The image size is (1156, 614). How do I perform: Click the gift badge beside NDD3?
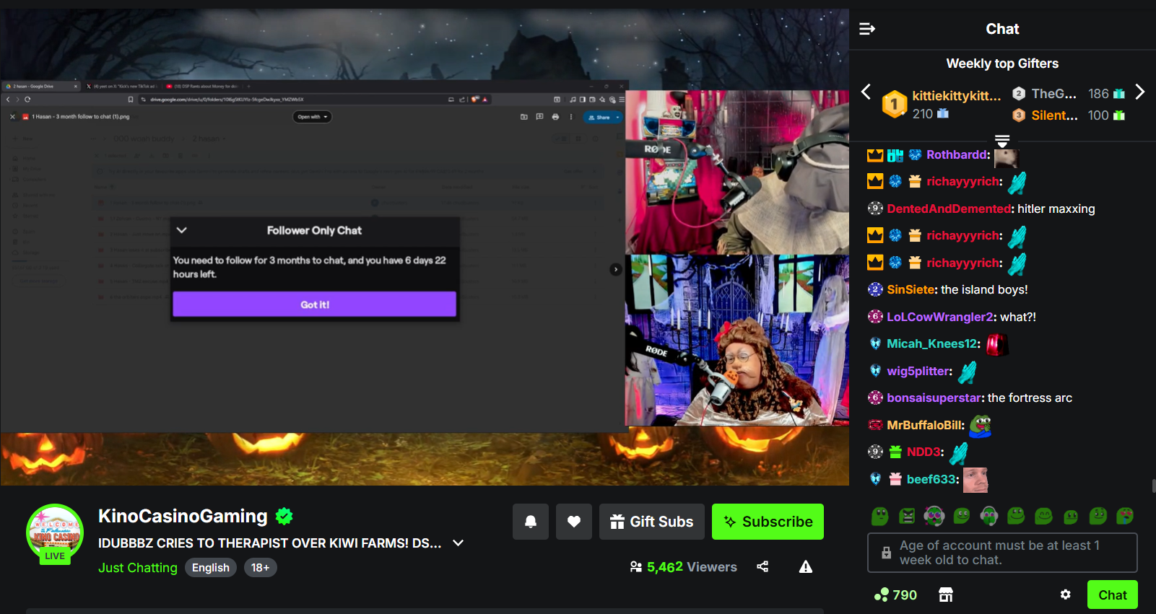pyautogui.click(x=895, y=452)
